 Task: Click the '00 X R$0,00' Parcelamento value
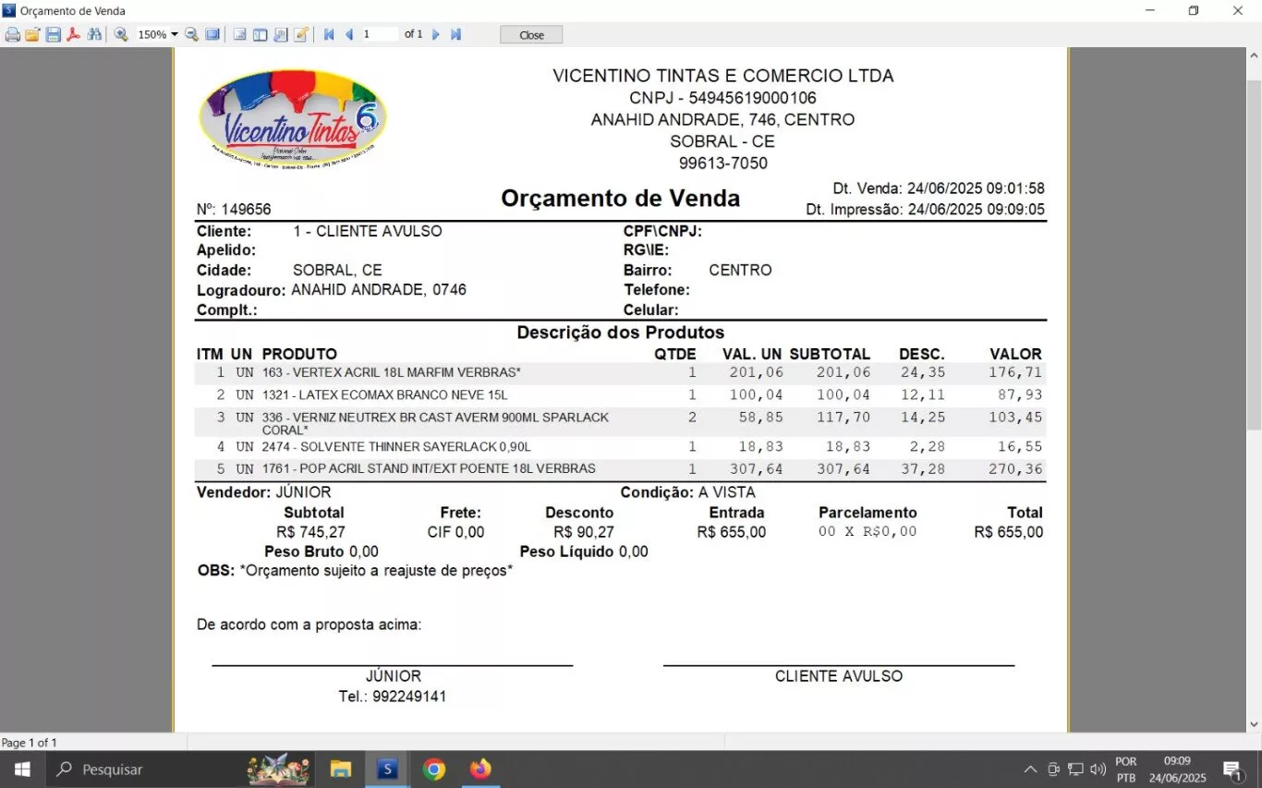pos(868,531)
